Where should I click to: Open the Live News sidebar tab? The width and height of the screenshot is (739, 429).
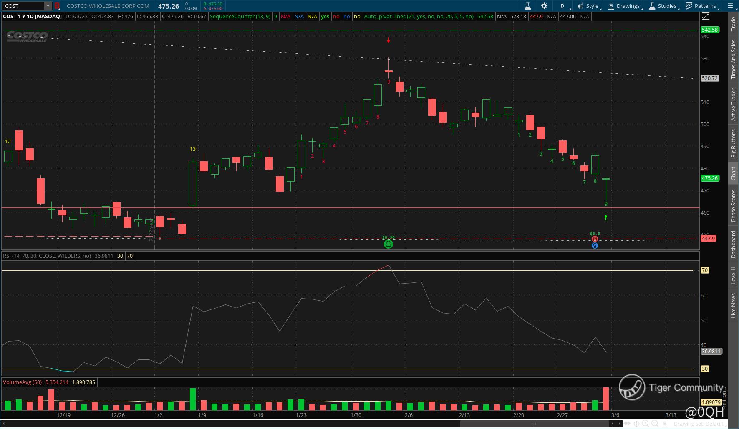(x=733, y=305)
